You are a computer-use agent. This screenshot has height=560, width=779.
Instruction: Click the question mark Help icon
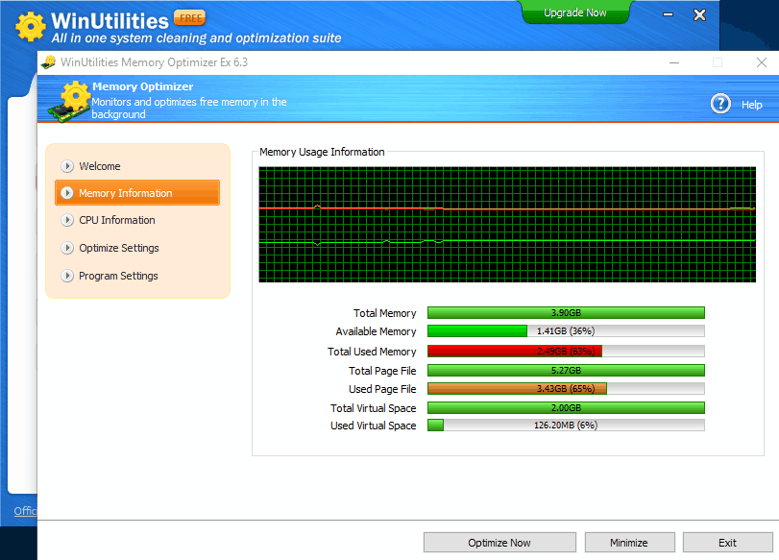tap(720, 104)
